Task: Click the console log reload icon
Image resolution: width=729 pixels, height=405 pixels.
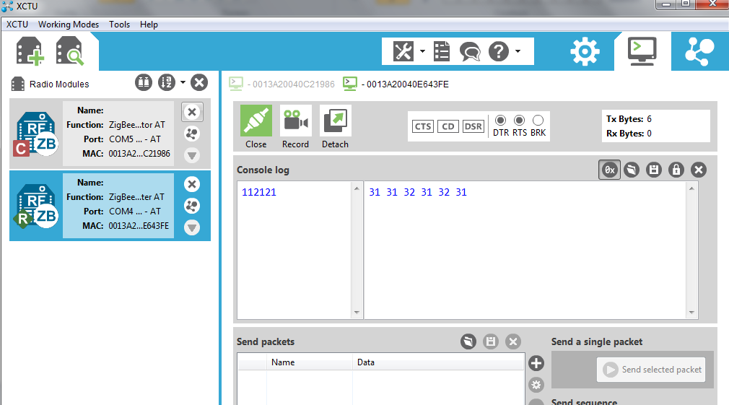Action: [632, 170]
